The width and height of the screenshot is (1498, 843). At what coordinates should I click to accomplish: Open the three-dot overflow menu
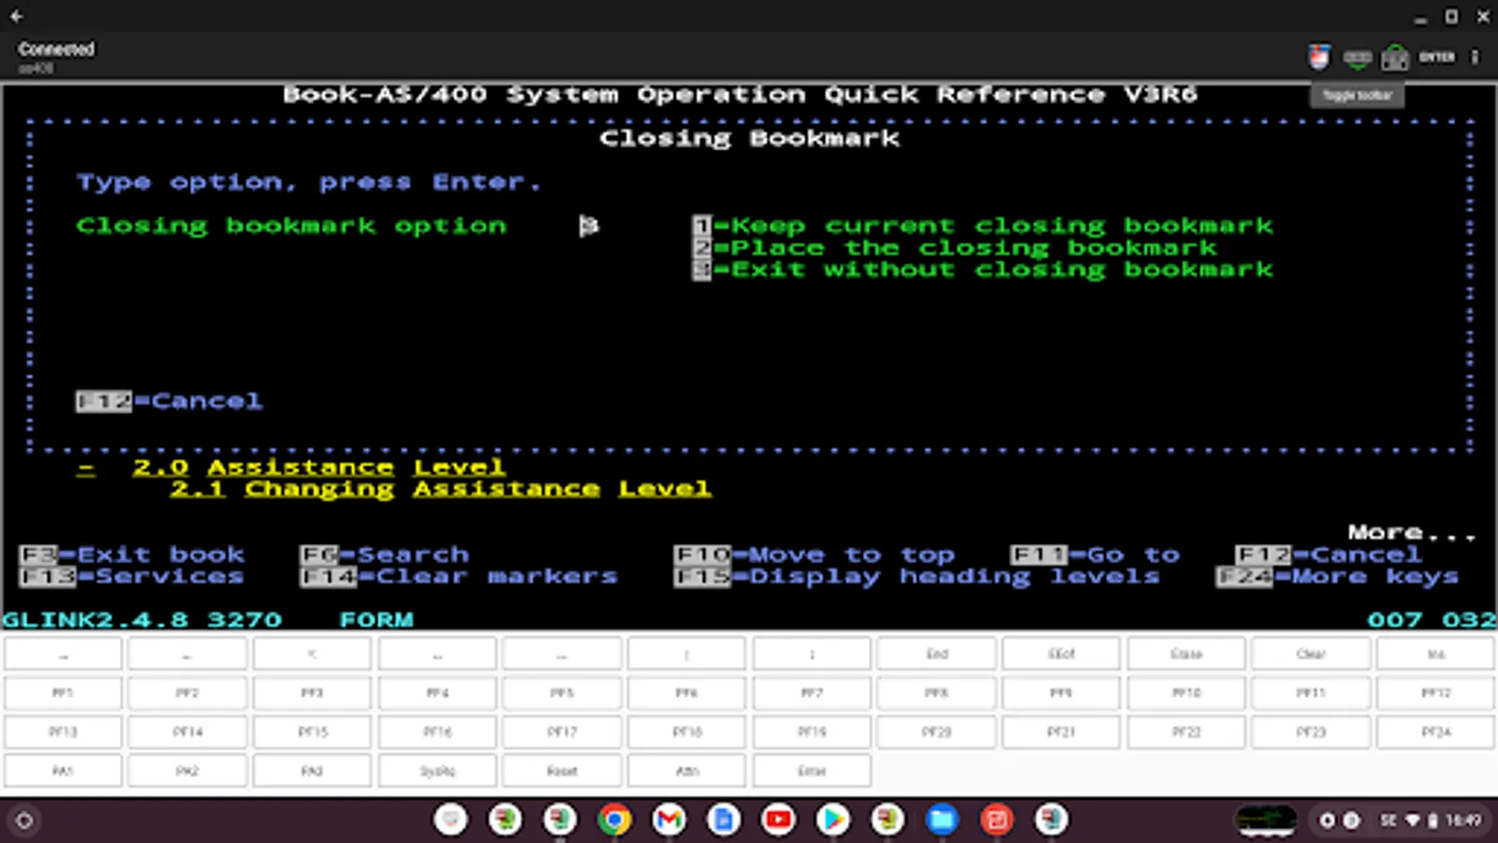pyautogui.click(x=1475, y=57)
